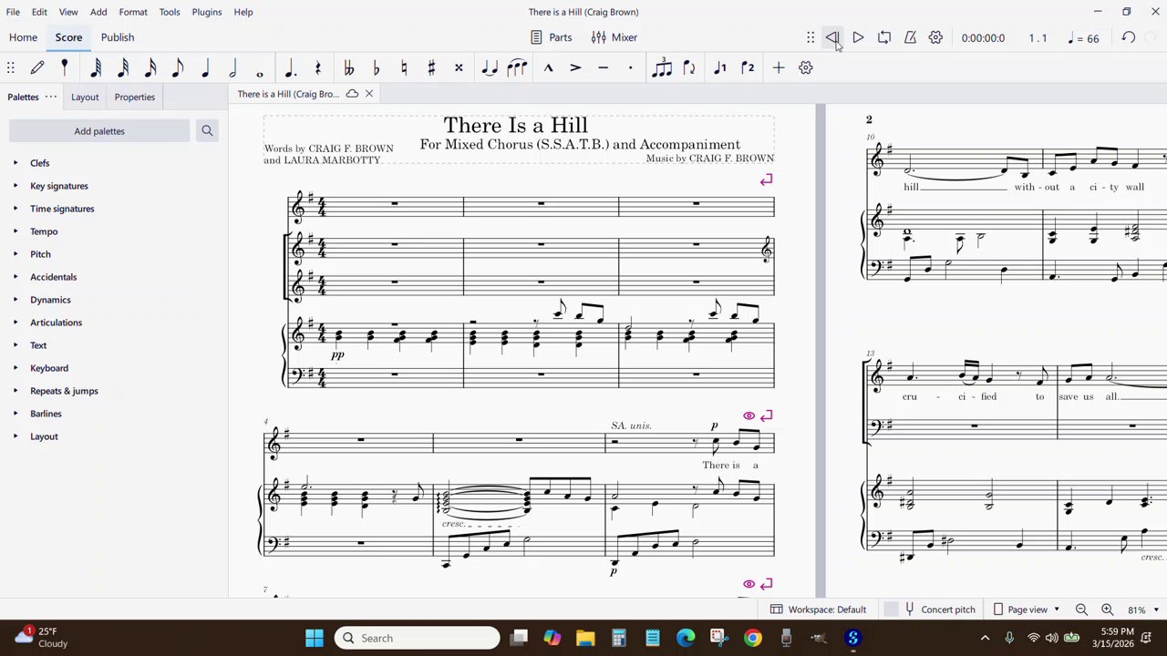Search the palettes with magnifier icon
This screenshot has width=1167, height=656.
[x=207, y=131]
